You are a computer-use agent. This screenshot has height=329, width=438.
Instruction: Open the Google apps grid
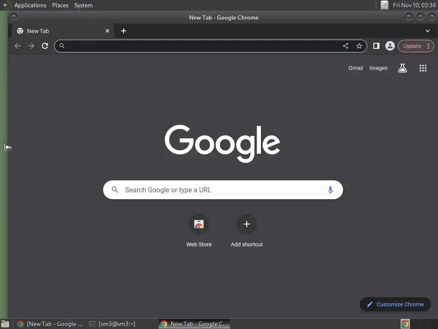(423, 68)
